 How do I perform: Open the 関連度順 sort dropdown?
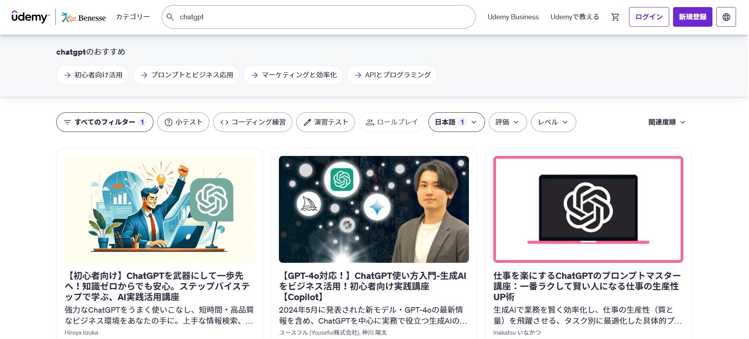[x=667, y=122]
